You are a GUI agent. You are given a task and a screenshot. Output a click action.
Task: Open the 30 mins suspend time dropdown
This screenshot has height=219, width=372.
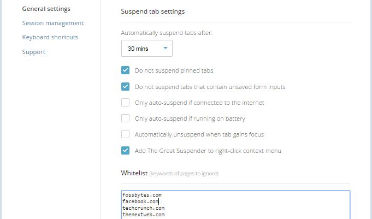(x=141, y=49)
